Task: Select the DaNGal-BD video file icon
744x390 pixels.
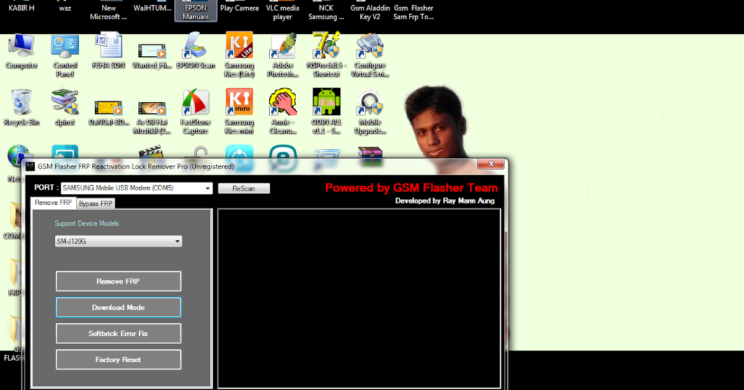Action: click(x=108, y=113)
